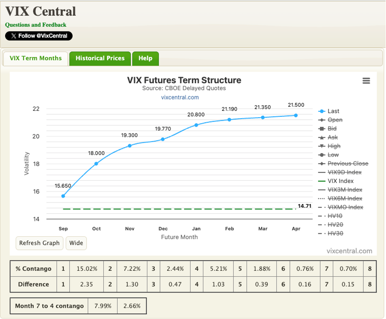Click the % Contango row header
The width and height of the screenshot is (386, 319).
pyautogui.click(x=34, y=269)
